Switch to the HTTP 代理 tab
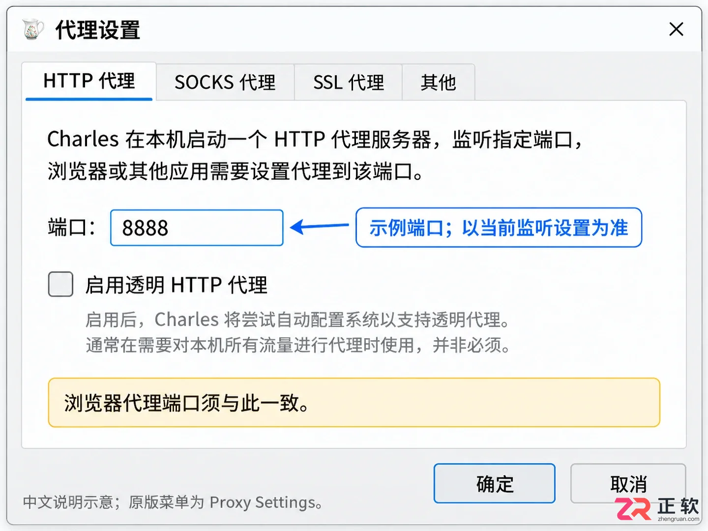Image resolution: width=708 pixels, height=531 pixels. click(x=89, y=81)
